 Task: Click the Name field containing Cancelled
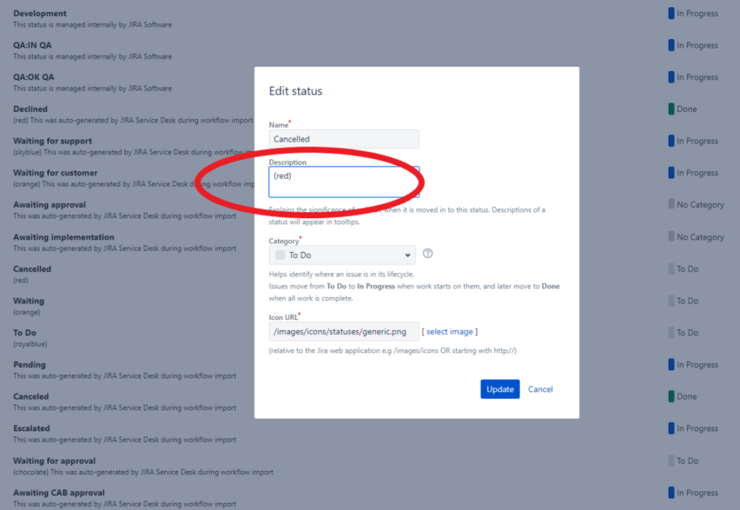343,139
